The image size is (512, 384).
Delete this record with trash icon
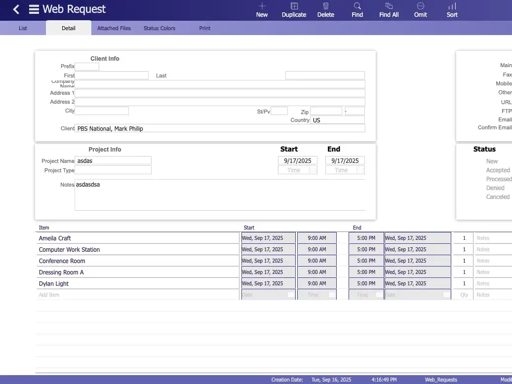pos(325,10)
